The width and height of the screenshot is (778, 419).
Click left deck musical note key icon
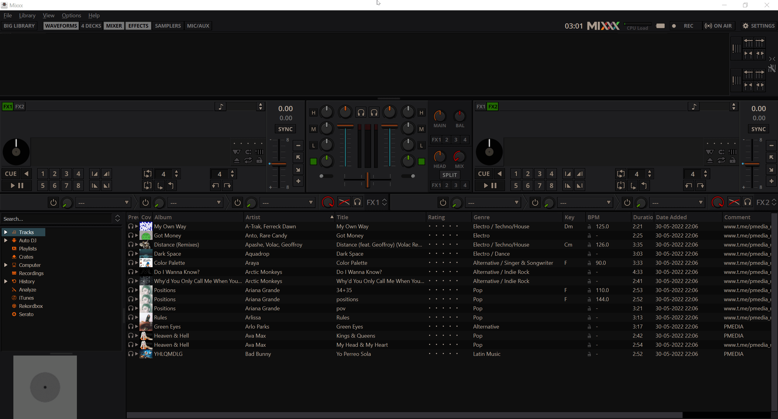(x=221, y=107)
